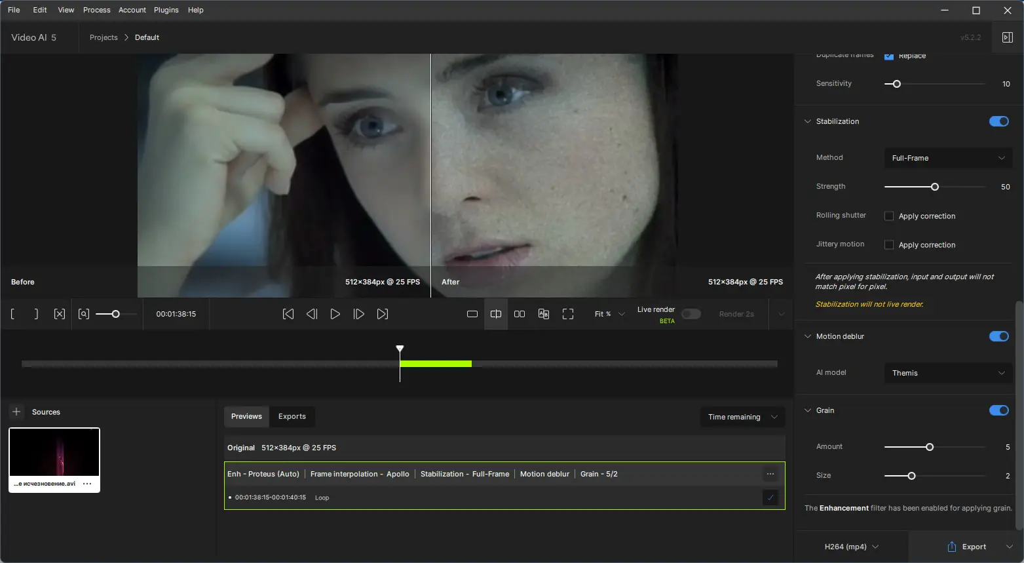Adjust the Sensitivity slider handle
The height and width of the screenshot is (563, 1024).
click(897, 84)
